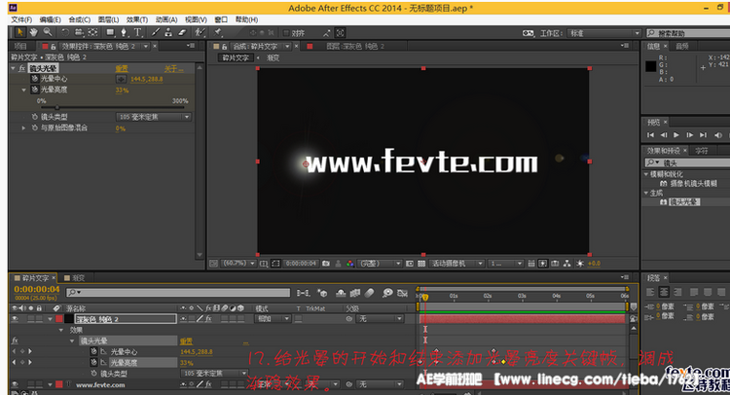
Task: Select the Selection arrow tool
Action: 20,32
